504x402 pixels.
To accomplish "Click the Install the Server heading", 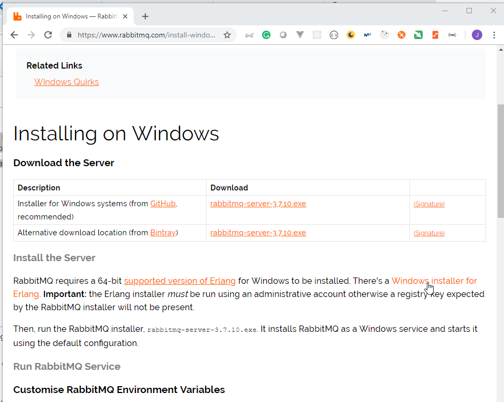I will [54, 258].
